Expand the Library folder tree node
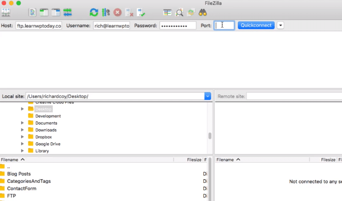The width and height of the screenshot is (342, 201). pyautogui.click(x=22, y=151)
